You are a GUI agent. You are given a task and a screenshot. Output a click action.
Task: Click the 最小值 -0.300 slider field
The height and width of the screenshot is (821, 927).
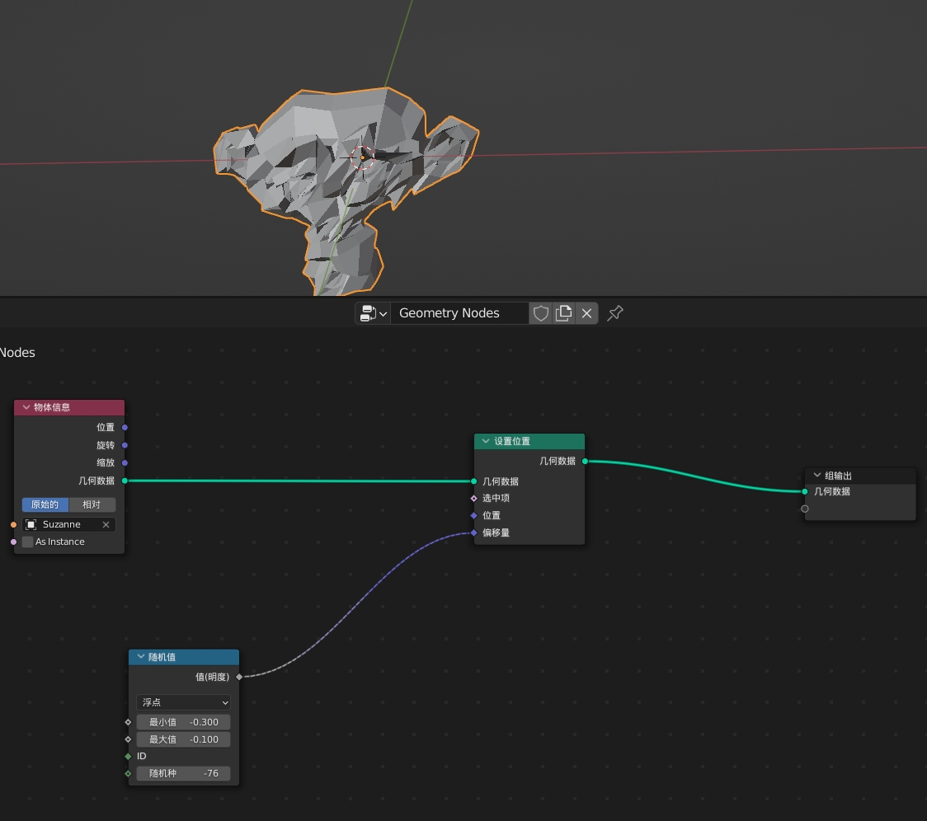point(183,722)
